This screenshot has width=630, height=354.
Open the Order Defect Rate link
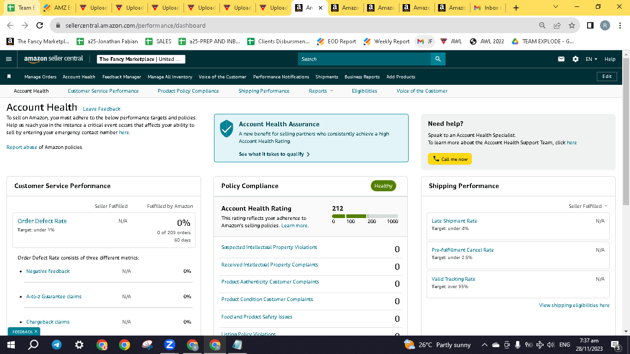pos(42,221)
